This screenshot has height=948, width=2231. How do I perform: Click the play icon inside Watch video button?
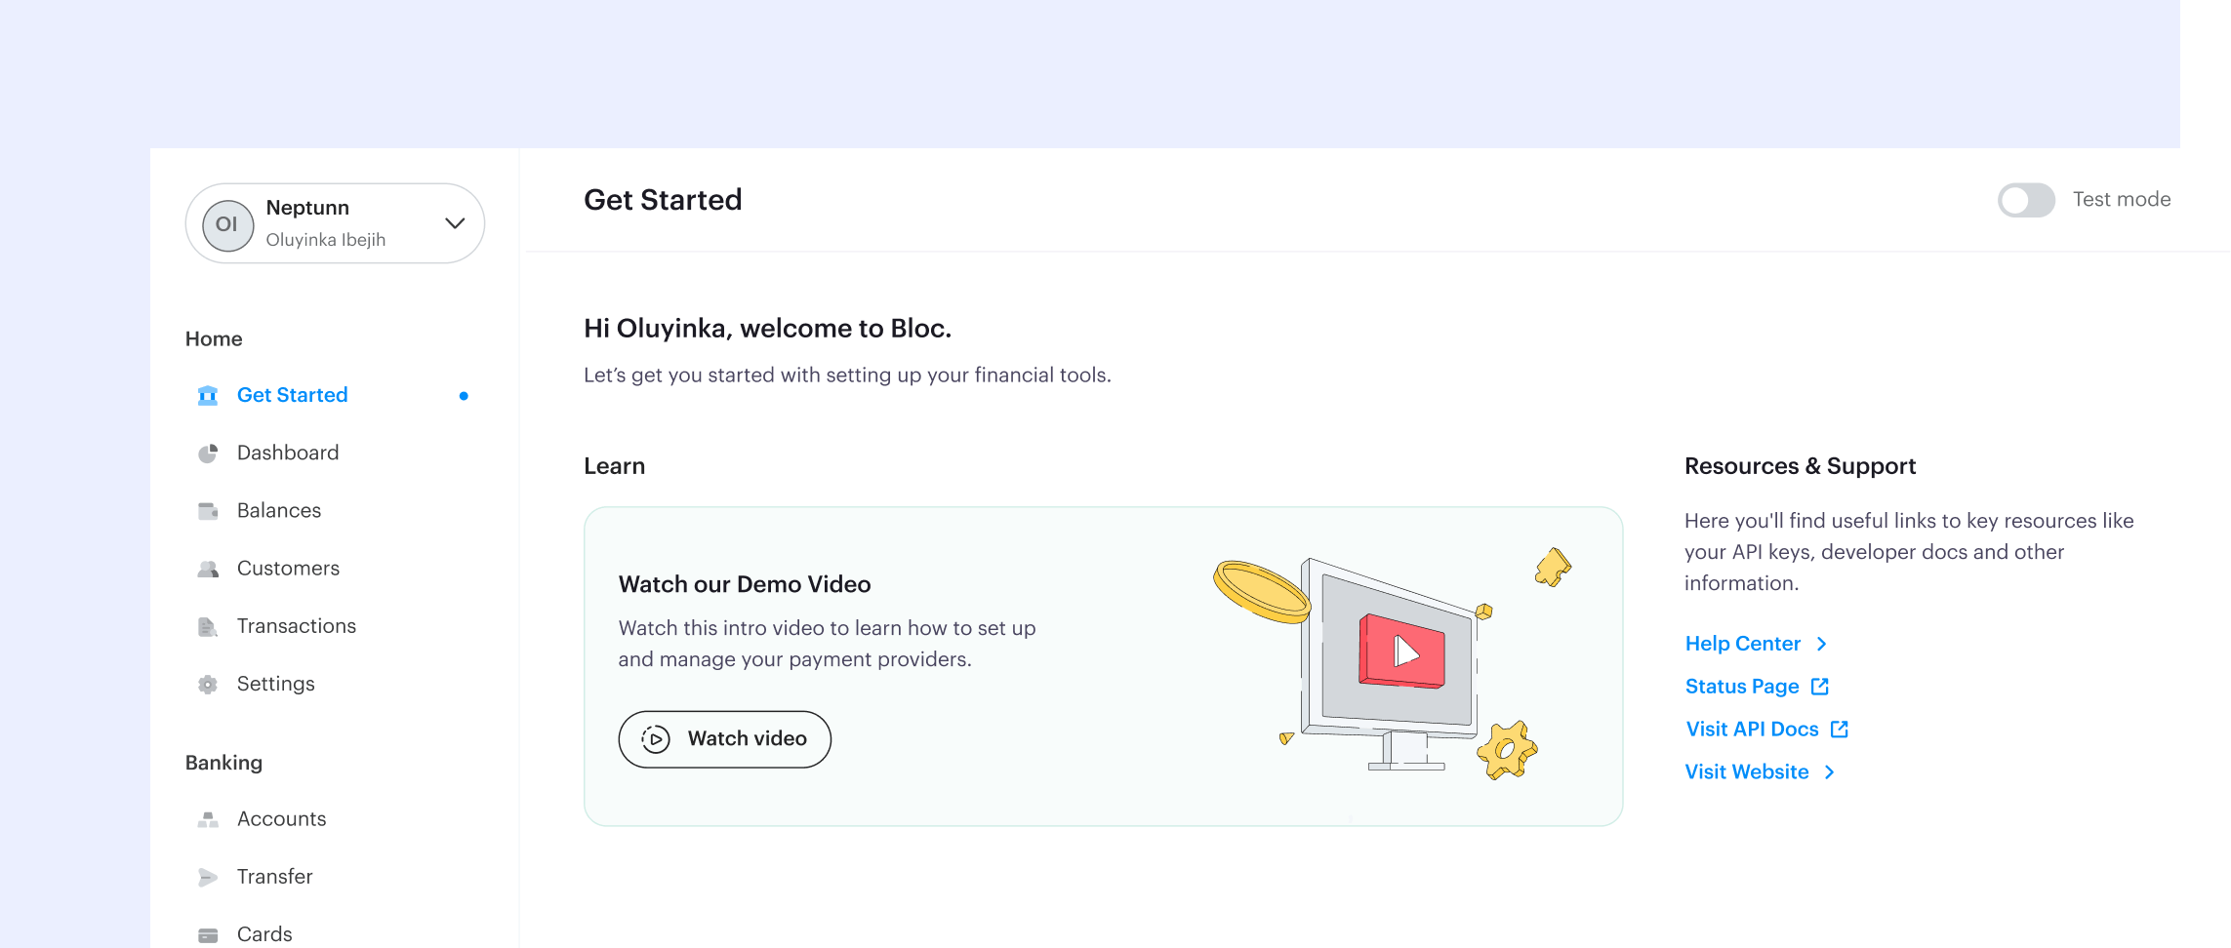(656, 739)
